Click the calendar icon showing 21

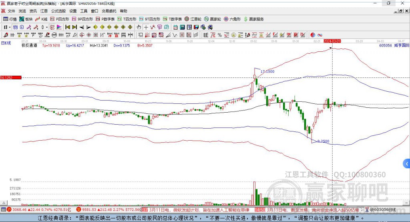(175, 27)
